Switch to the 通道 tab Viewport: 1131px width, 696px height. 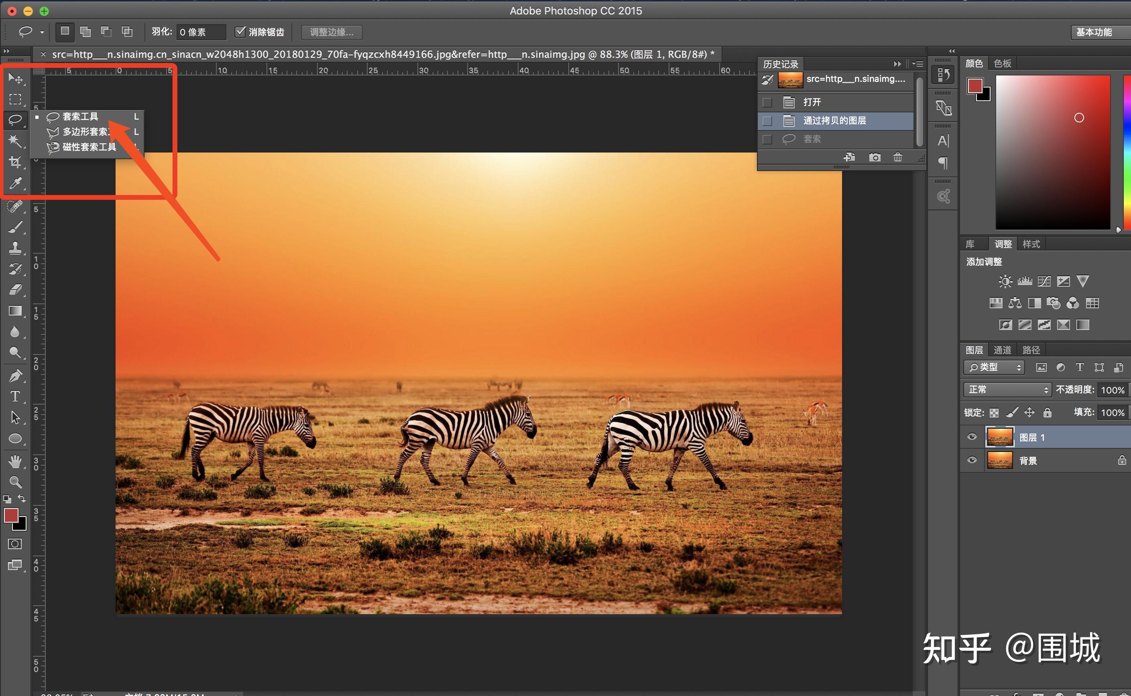pyautogui.click(x=1002, y=350)
